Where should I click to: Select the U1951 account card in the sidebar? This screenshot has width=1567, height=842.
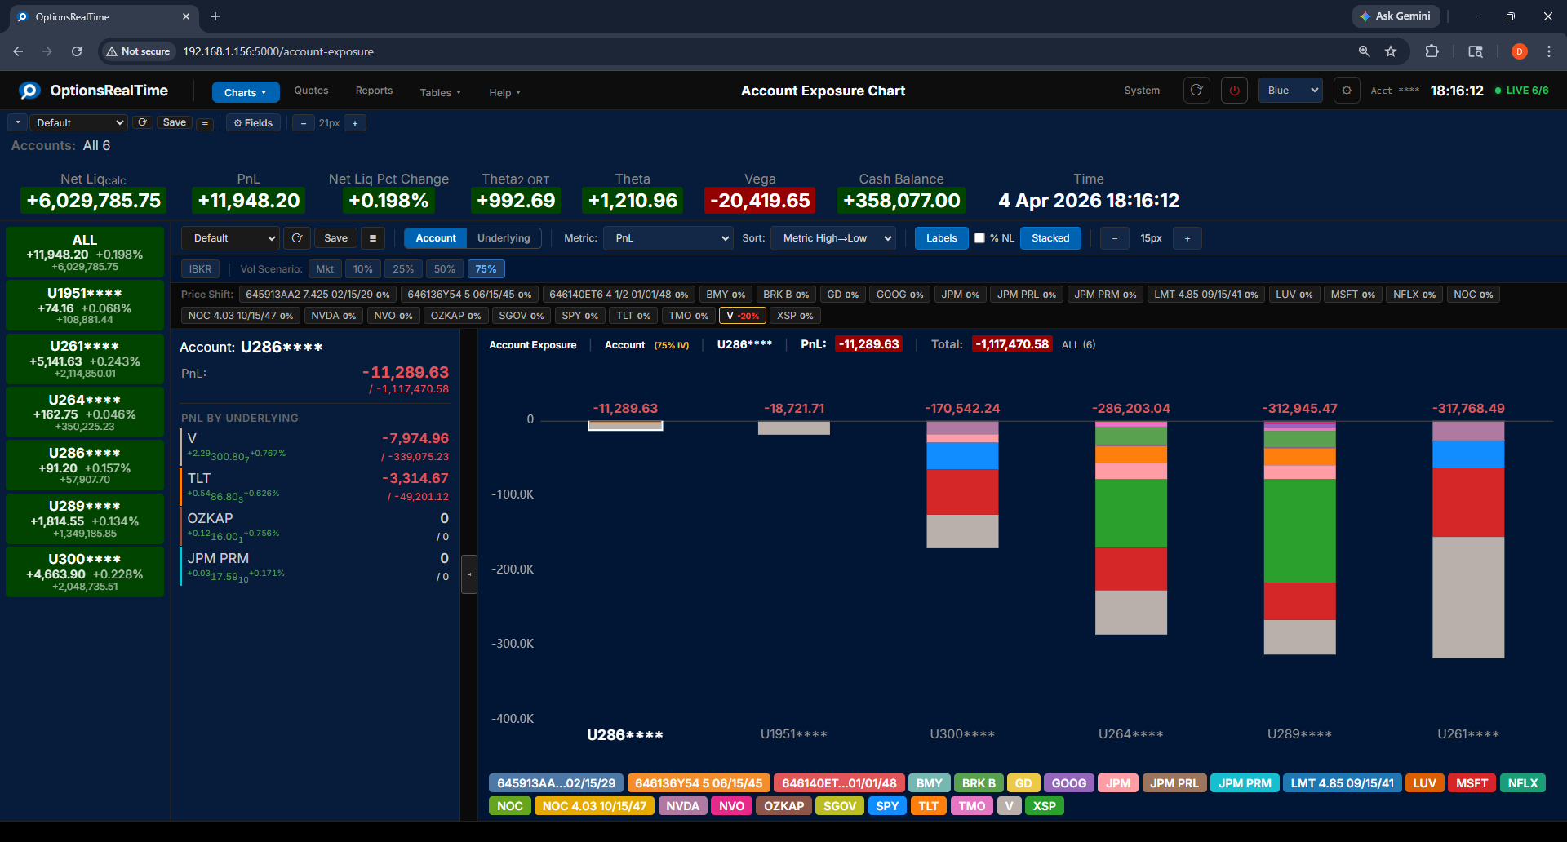point(85,305)
